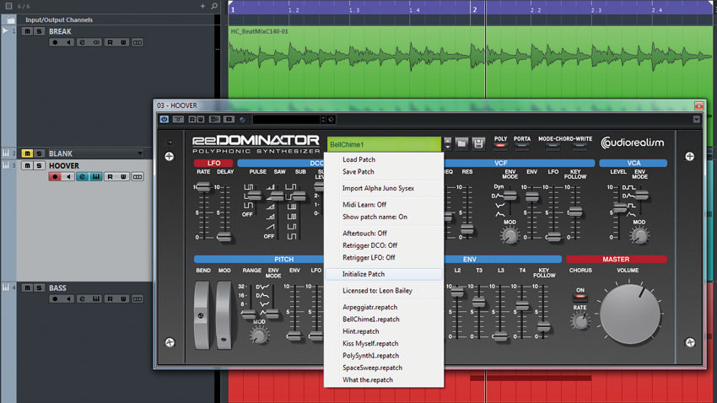Click Write automation W on BASS track
This screenshot has width=717, height=403.
(x=123, y=298)
